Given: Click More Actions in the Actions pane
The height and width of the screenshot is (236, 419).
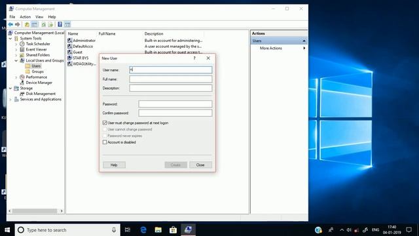Looking at the screenshot, I should (x=271, y=48).
